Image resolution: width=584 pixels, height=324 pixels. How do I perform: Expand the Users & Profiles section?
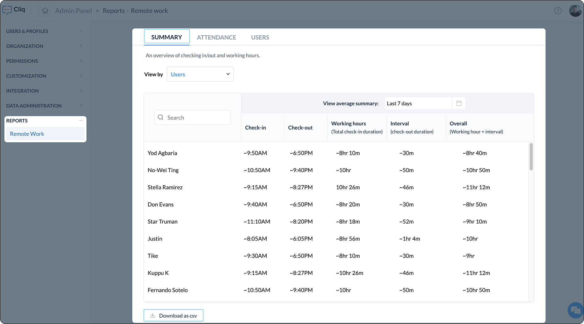(81, 31)
